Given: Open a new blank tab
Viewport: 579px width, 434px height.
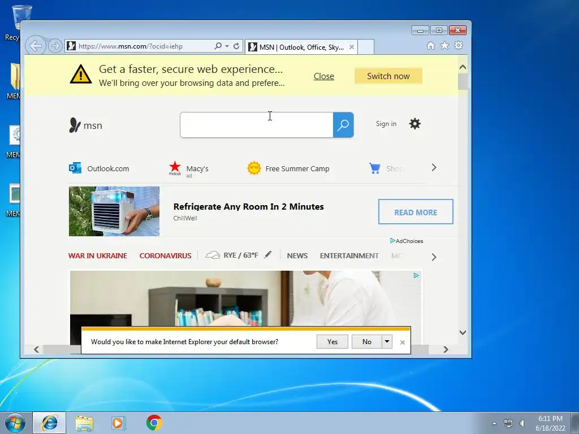Looking at the screenshot, I should 366,47.
